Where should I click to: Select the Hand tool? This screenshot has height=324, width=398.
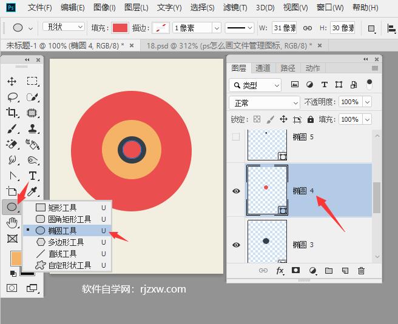tap(12, 223)
